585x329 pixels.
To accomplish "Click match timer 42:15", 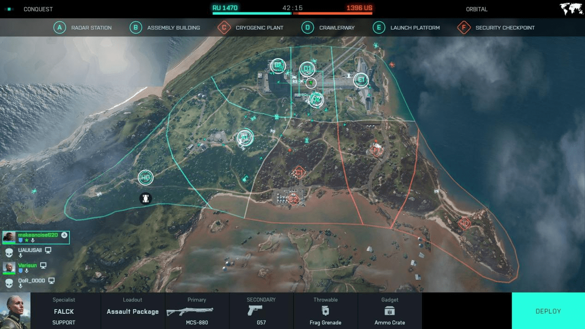I will click(293, 8).
